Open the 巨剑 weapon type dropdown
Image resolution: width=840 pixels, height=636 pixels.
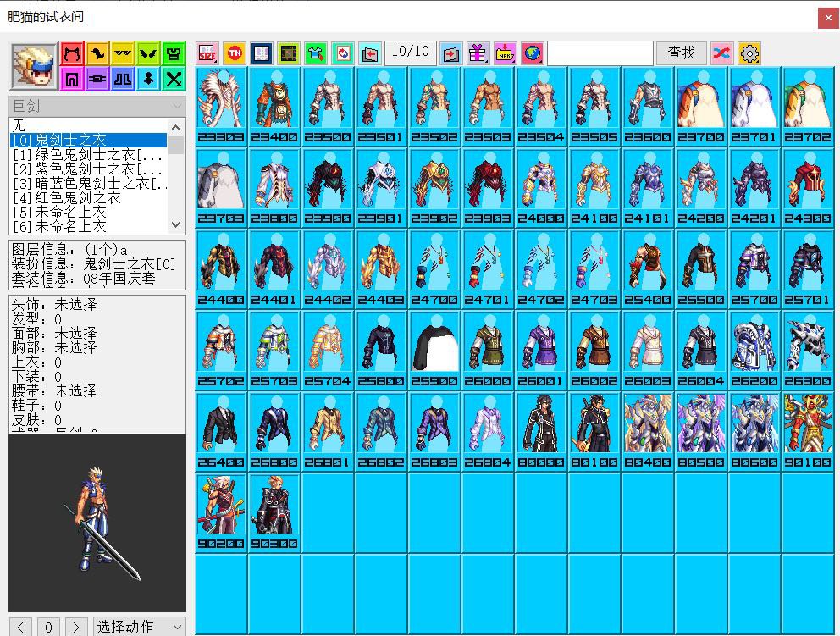pyautogui.click(x=97, y=106)
